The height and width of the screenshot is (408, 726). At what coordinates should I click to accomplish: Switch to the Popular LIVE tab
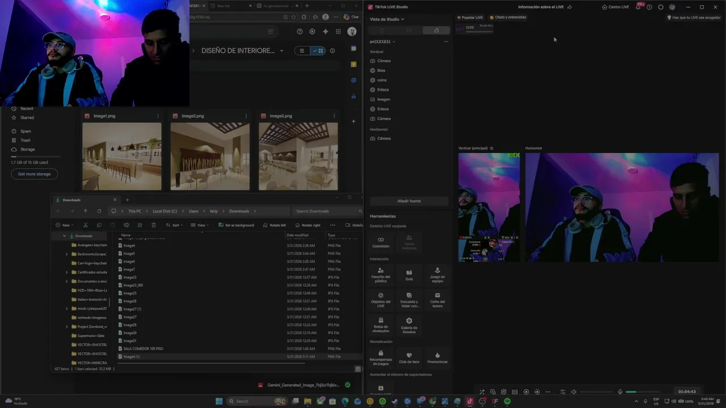(x=470, y=18)
